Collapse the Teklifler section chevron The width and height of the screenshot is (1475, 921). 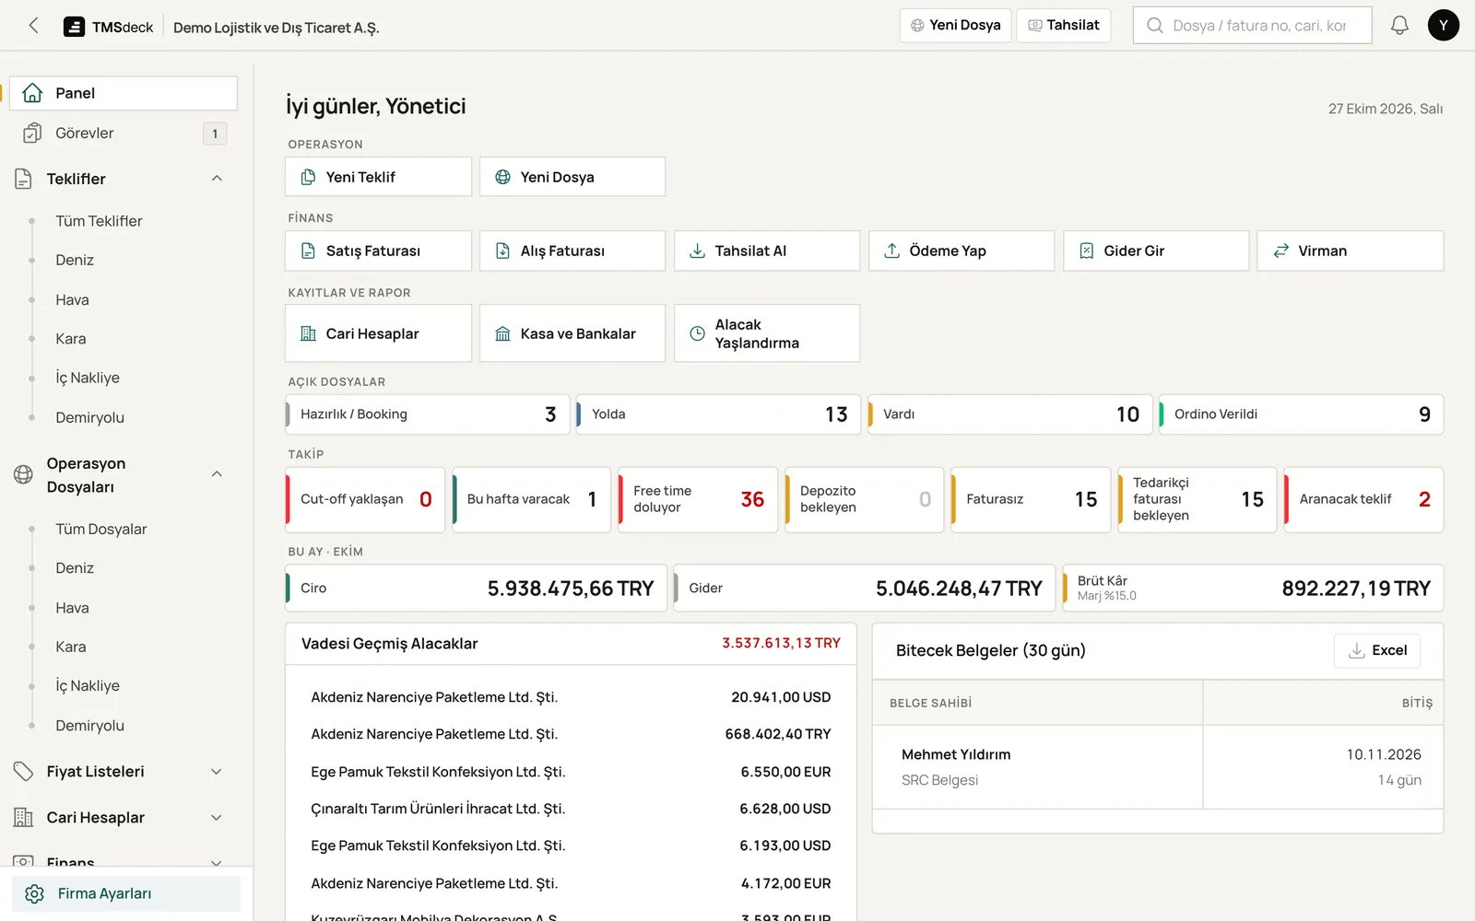[217, 179]
